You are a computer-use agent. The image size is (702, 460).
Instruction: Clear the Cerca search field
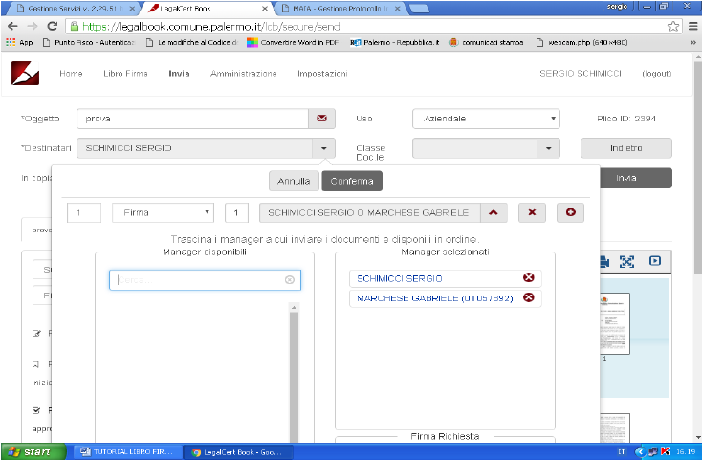290,280
